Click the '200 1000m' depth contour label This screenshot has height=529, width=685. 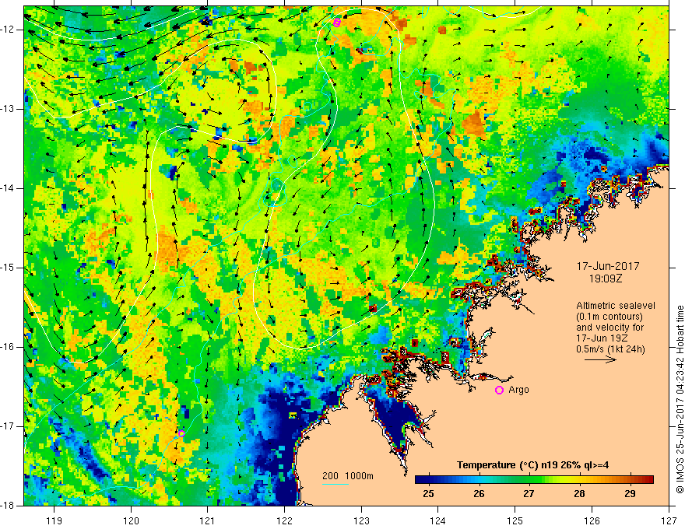pos(348,476)
